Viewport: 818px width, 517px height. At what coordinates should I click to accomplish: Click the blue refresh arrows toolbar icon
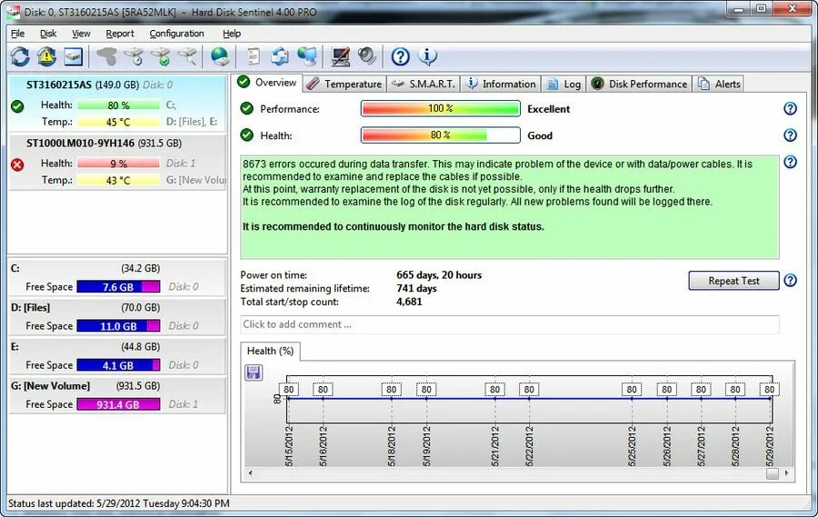[x=20, y=56]
